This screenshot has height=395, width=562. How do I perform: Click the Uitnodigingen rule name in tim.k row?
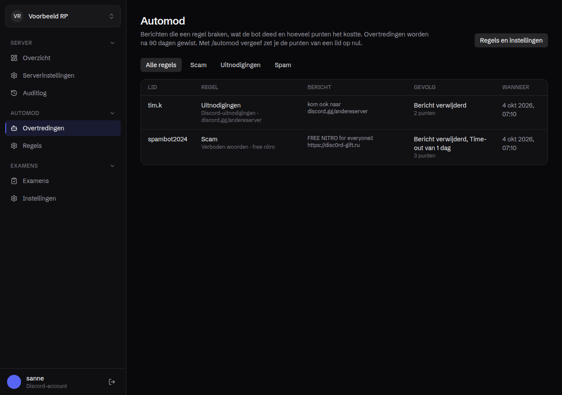221,105
